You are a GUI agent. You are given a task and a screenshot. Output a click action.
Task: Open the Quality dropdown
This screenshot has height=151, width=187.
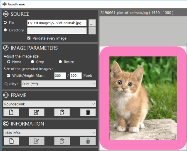tap(59, 84)
